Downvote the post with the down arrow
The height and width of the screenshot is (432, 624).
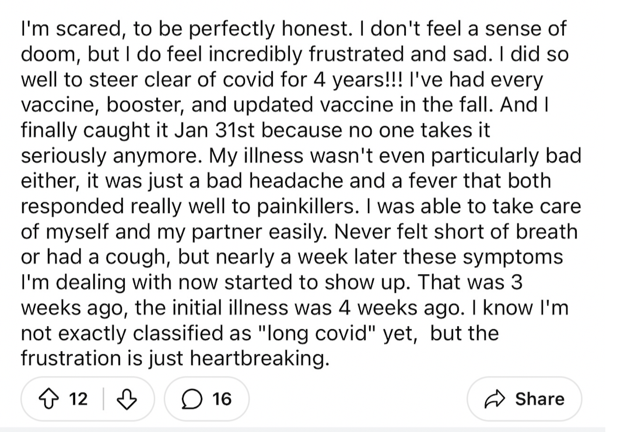pyautogui.click(x=127, y=399)
